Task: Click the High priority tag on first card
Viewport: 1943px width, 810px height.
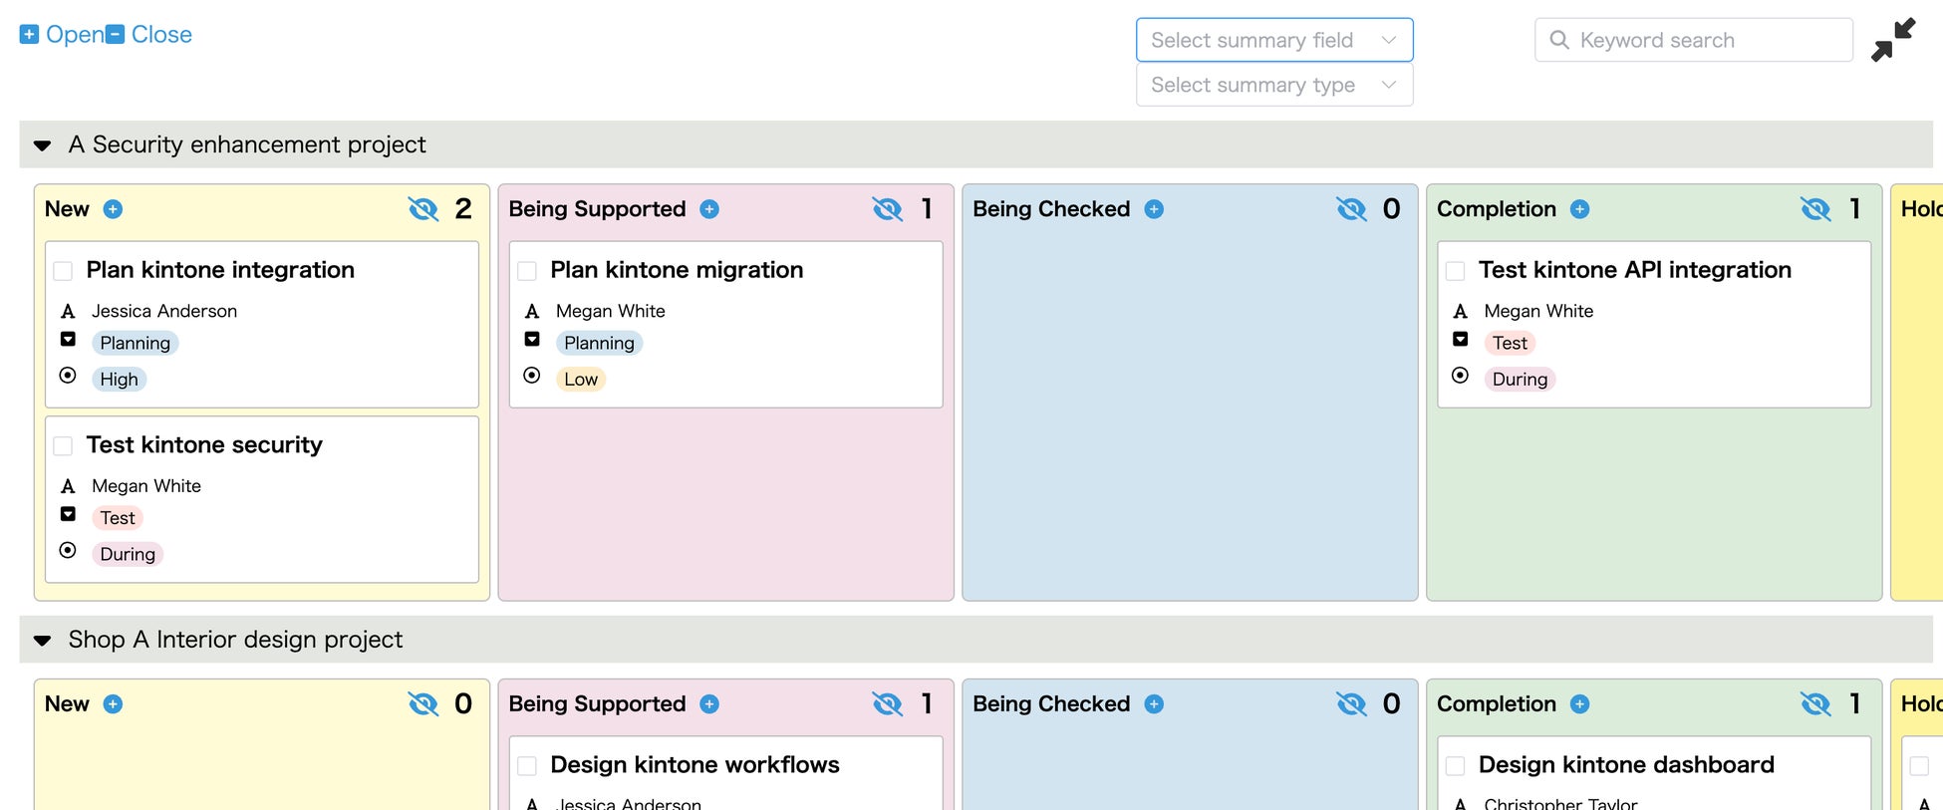Action: click(119, 380)
